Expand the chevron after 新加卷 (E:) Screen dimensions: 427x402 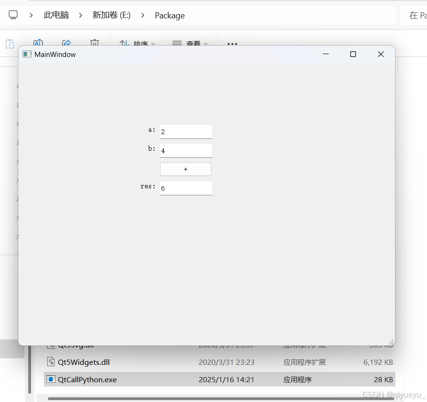142,15
